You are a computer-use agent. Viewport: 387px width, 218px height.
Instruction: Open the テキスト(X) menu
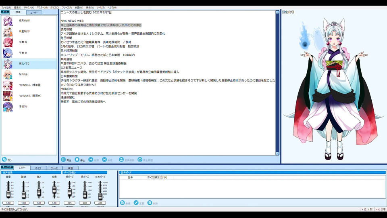coord(29,8)
